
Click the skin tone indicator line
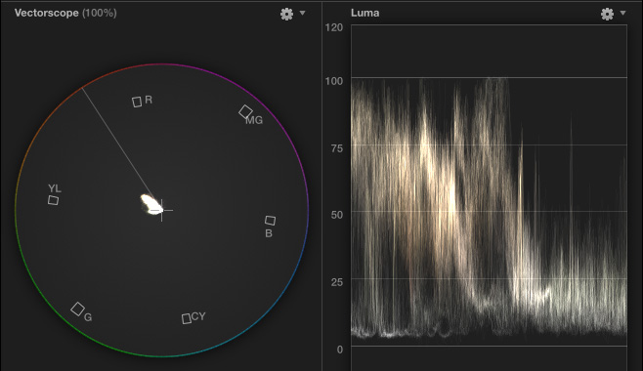(x=118, y=144)
